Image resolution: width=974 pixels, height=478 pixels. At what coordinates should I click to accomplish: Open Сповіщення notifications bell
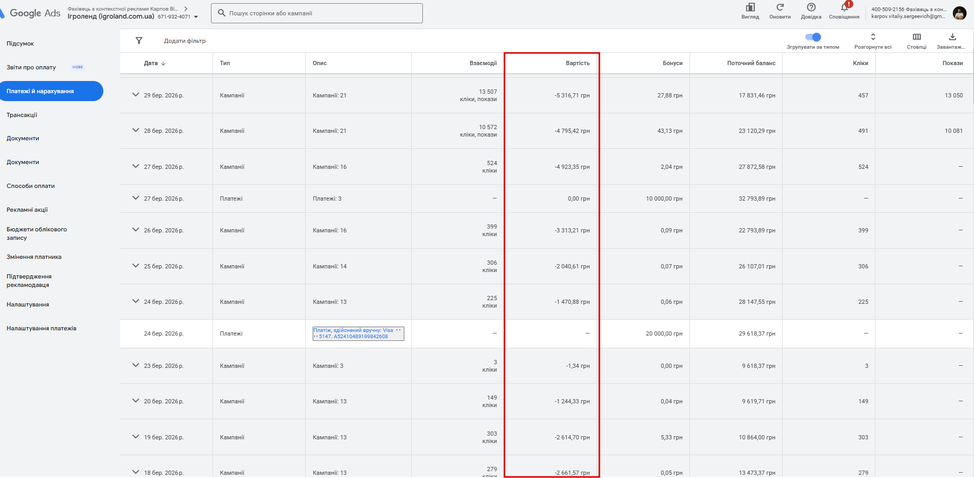[x=845, y=7]
